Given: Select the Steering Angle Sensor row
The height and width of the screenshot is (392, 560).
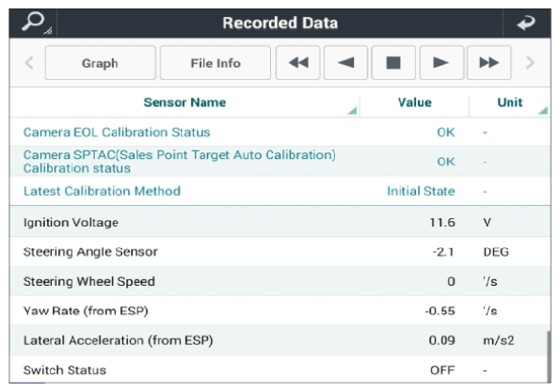Looking at the screenshot, I should 280,252.
